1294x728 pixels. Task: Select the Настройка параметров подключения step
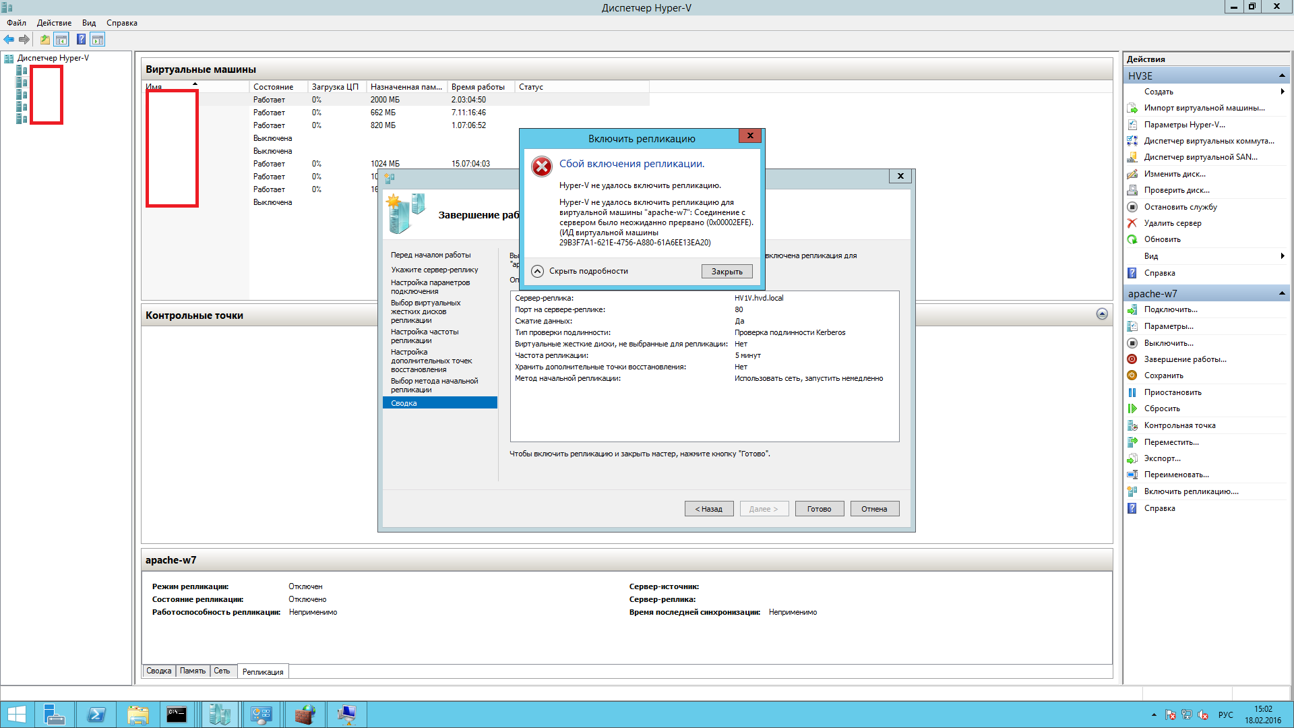point(431,287)
